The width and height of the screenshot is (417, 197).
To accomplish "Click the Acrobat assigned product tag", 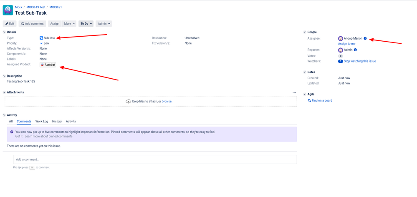I will (x=48, y=65).
